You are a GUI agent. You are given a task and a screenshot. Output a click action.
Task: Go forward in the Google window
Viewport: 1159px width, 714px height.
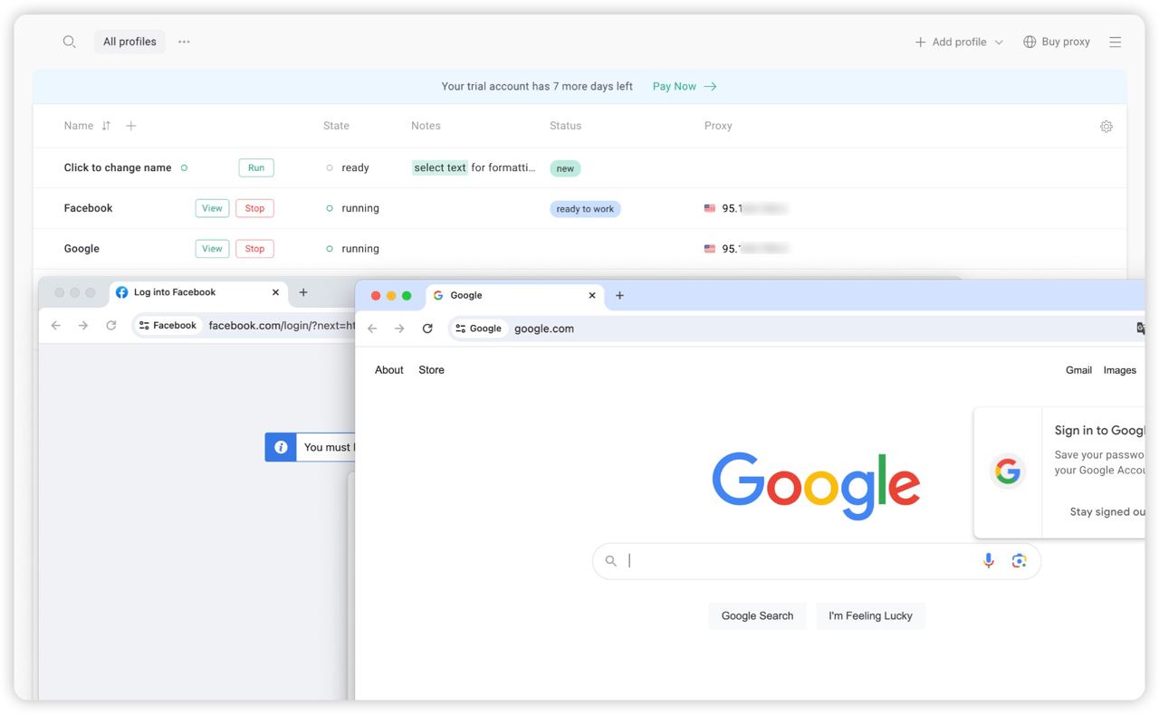(x=399, y=328)
